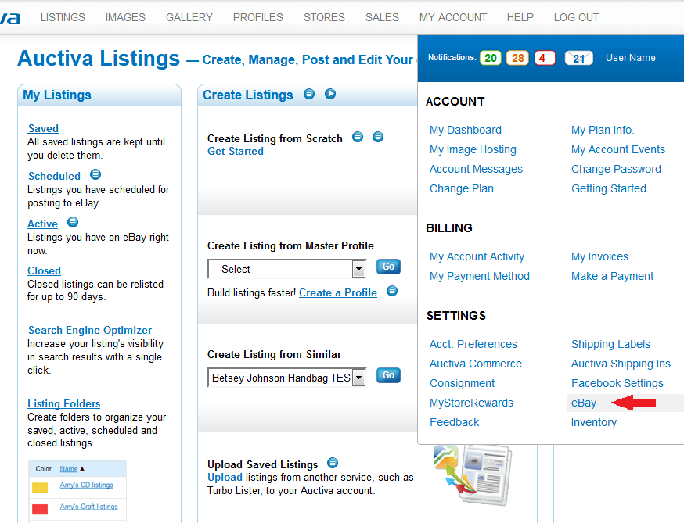Select the red folder color swatch
The image size is (684, 523).
tap(40, 509)
